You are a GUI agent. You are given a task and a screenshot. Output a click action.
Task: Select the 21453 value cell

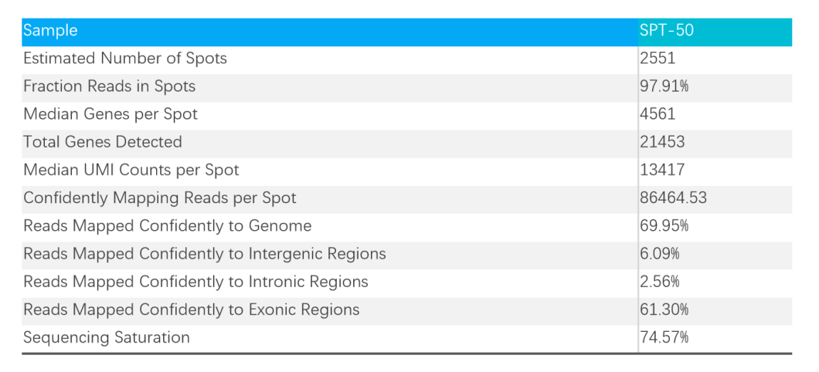pyautogui.click(x=662, y=142)
